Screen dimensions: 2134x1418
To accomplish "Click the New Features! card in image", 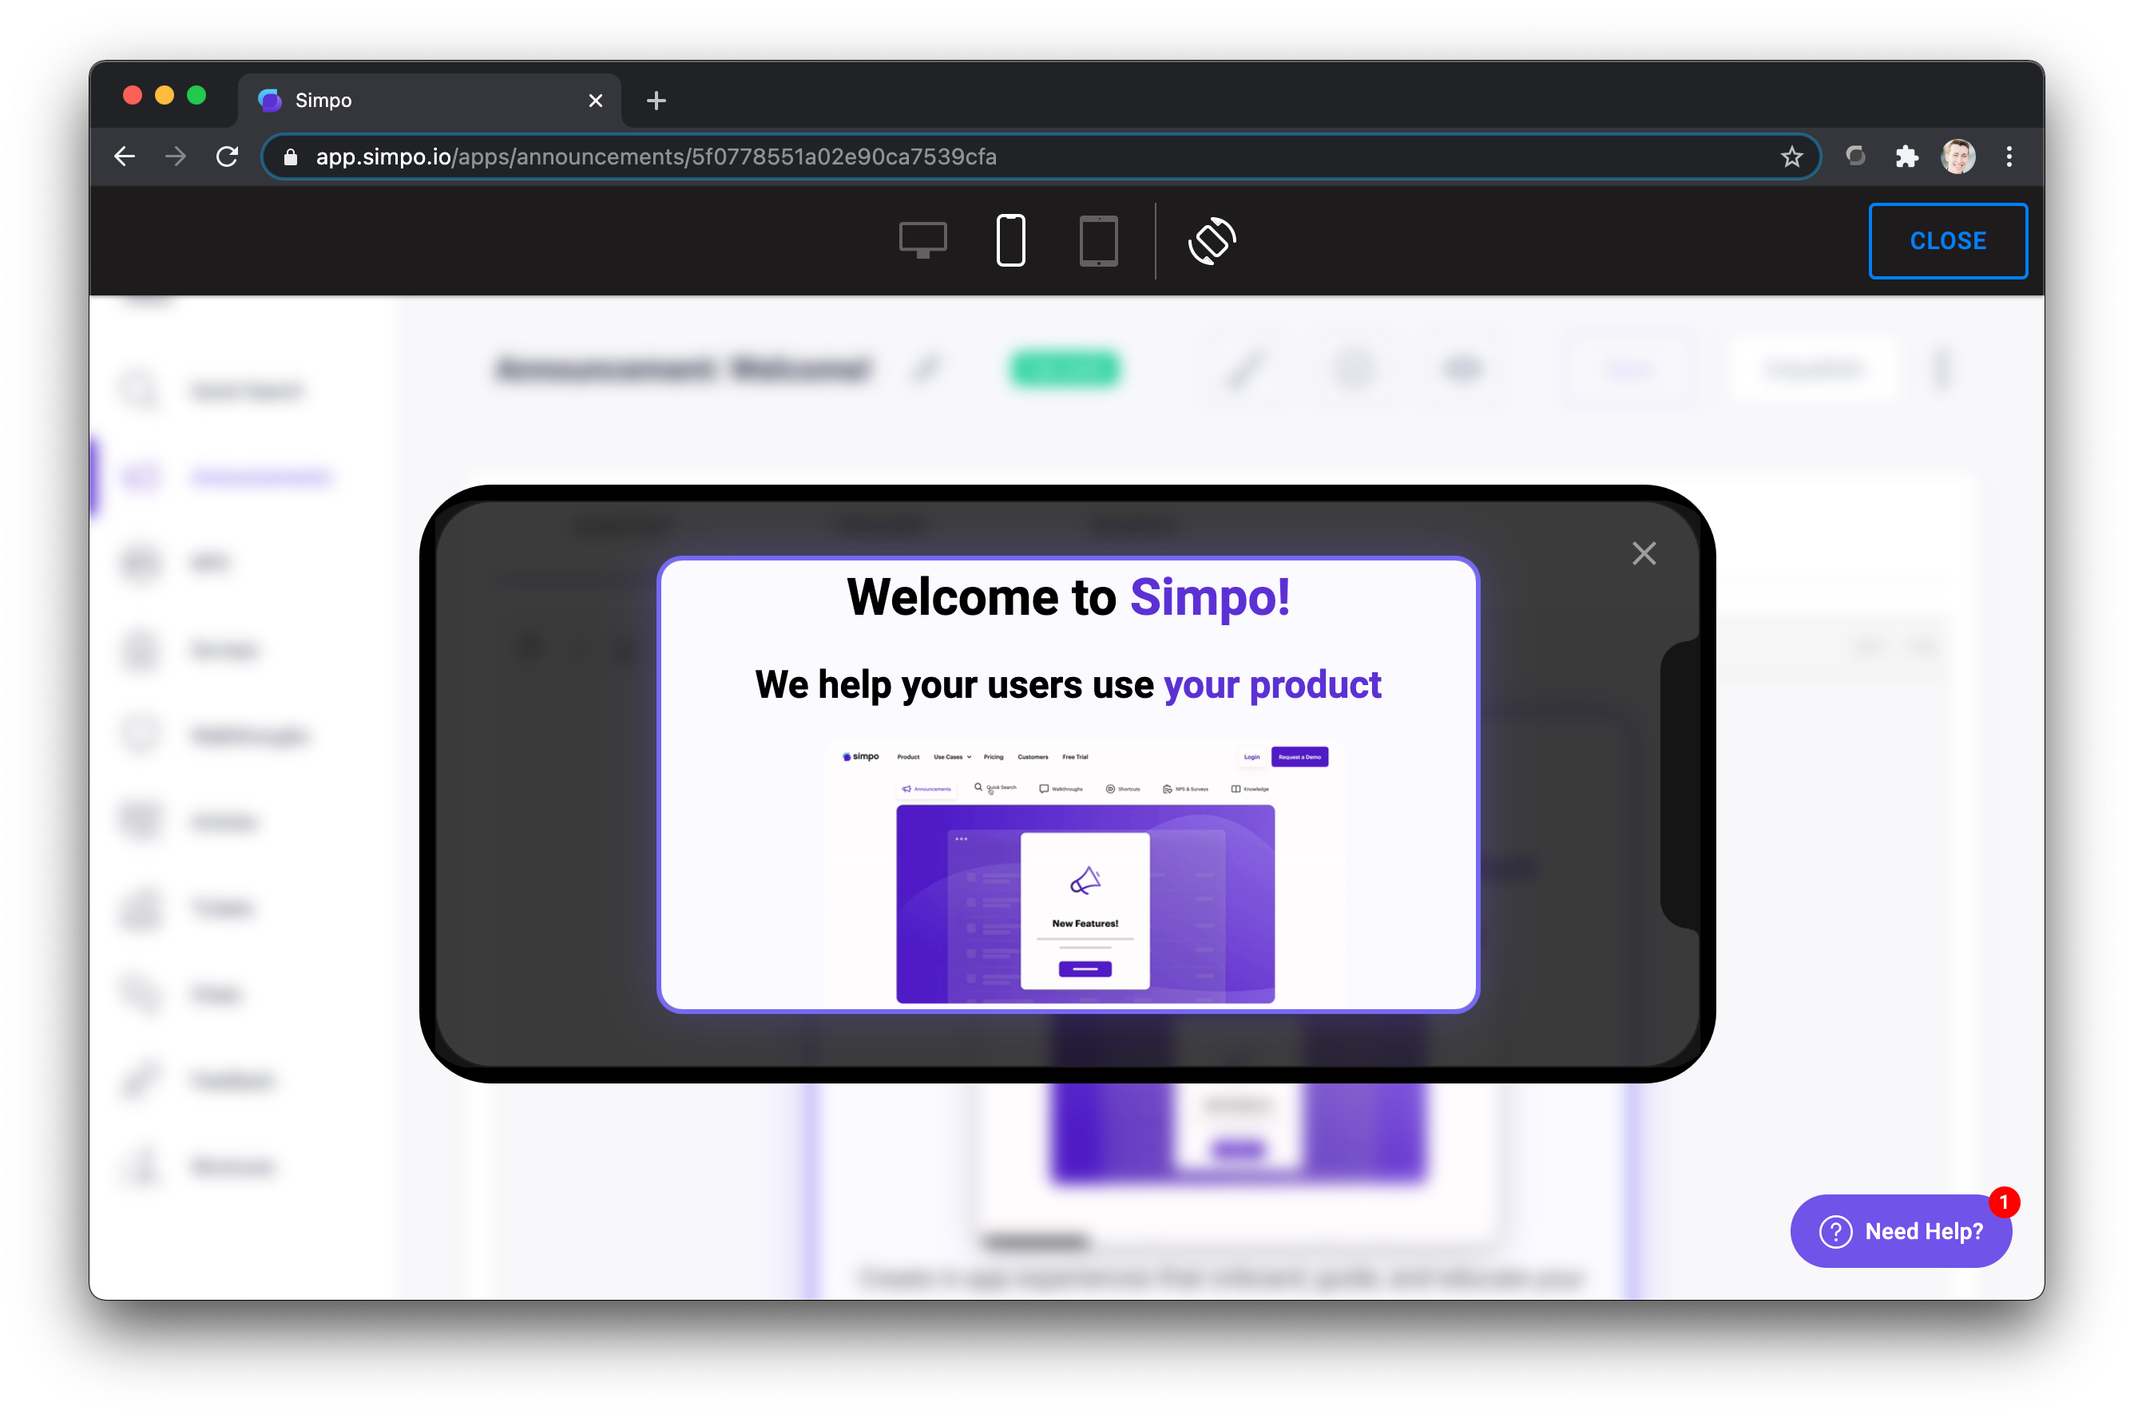I will pos(1084,909).
